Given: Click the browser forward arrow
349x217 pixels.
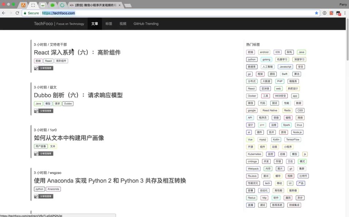Looking at the screenshot, I should [11, 13].
